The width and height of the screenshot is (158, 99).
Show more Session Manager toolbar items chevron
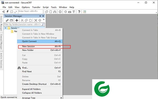[x=44, y=19]
